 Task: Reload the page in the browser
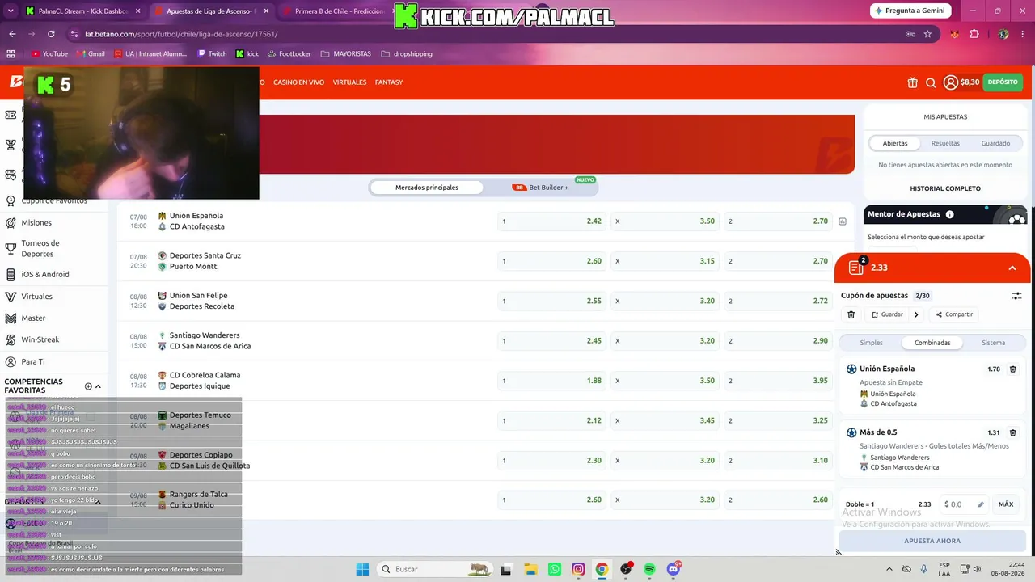click(x=51, y=34)
